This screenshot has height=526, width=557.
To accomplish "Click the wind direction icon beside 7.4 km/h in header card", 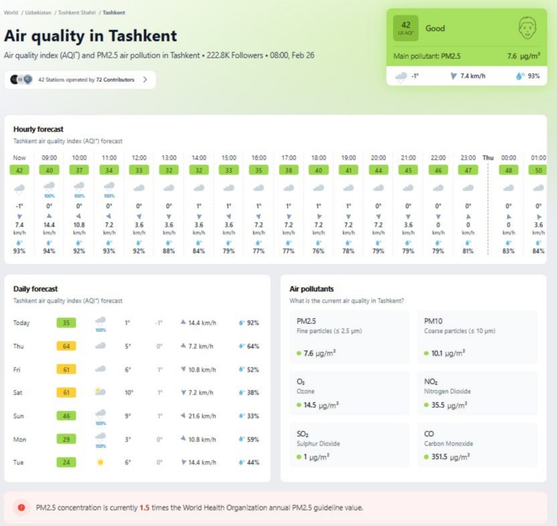I will click(453, 76).
